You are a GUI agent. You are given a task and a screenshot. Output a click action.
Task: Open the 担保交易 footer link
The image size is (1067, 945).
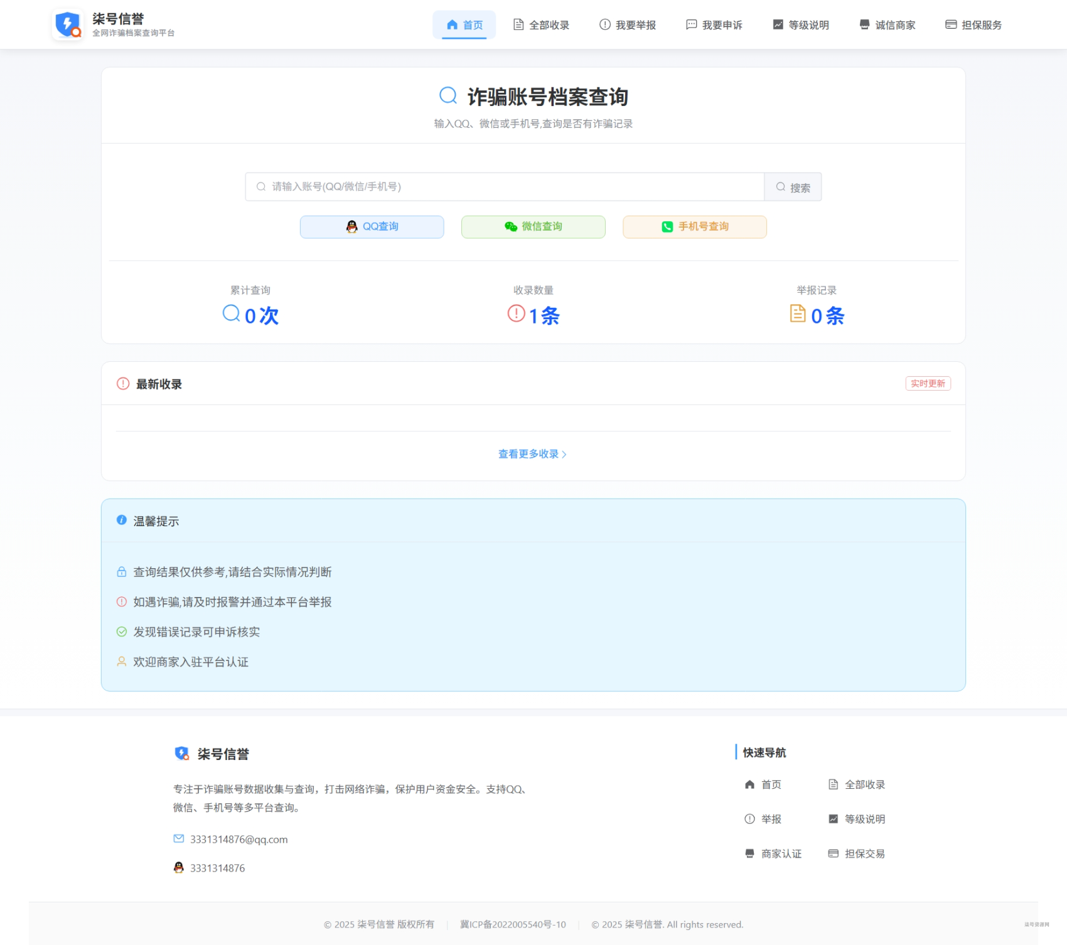point(864,853)
